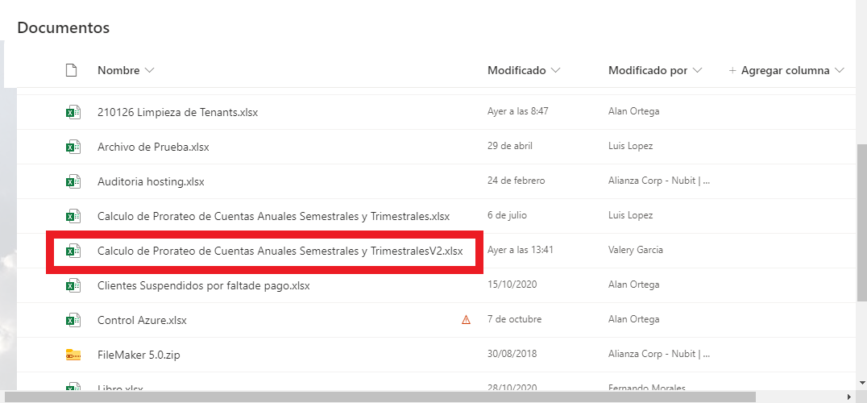The height and width of the screenshot is (403, 867).
Task: Open the TrimestralesV2.xlsx prorateo file
Action: [x=280, y=251]
